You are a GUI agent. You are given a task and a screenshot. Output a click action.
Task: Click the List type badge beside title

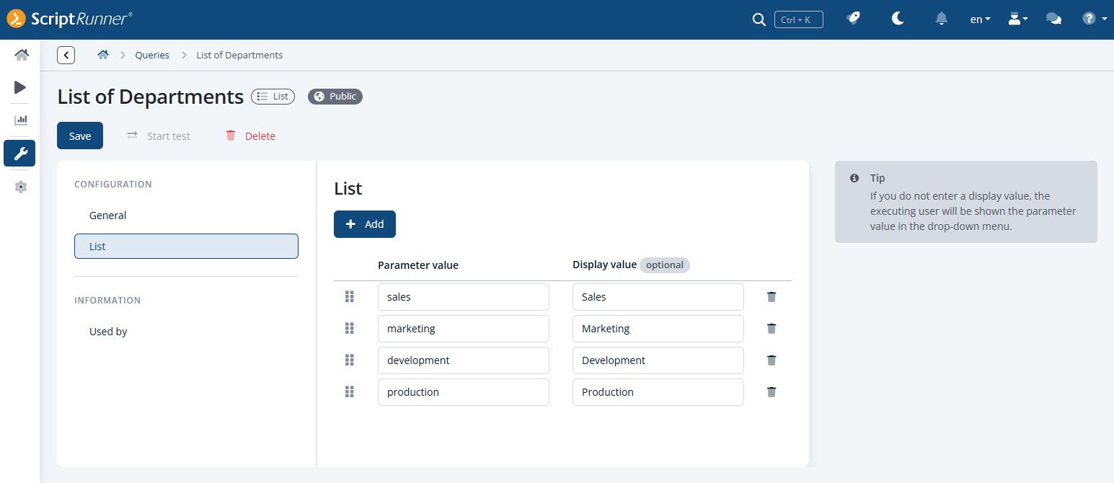[273, 97]
